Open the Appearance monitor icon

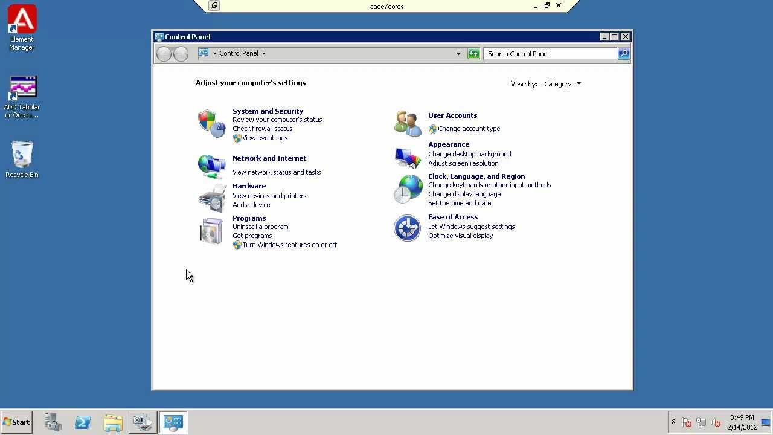pos(408,157)
